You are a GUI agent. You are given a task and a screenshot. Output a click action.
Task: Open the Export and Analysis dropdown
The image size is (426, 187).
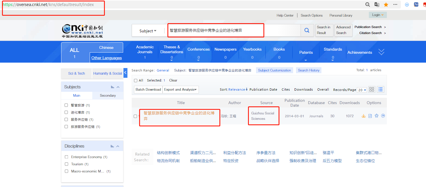point(181,89)
